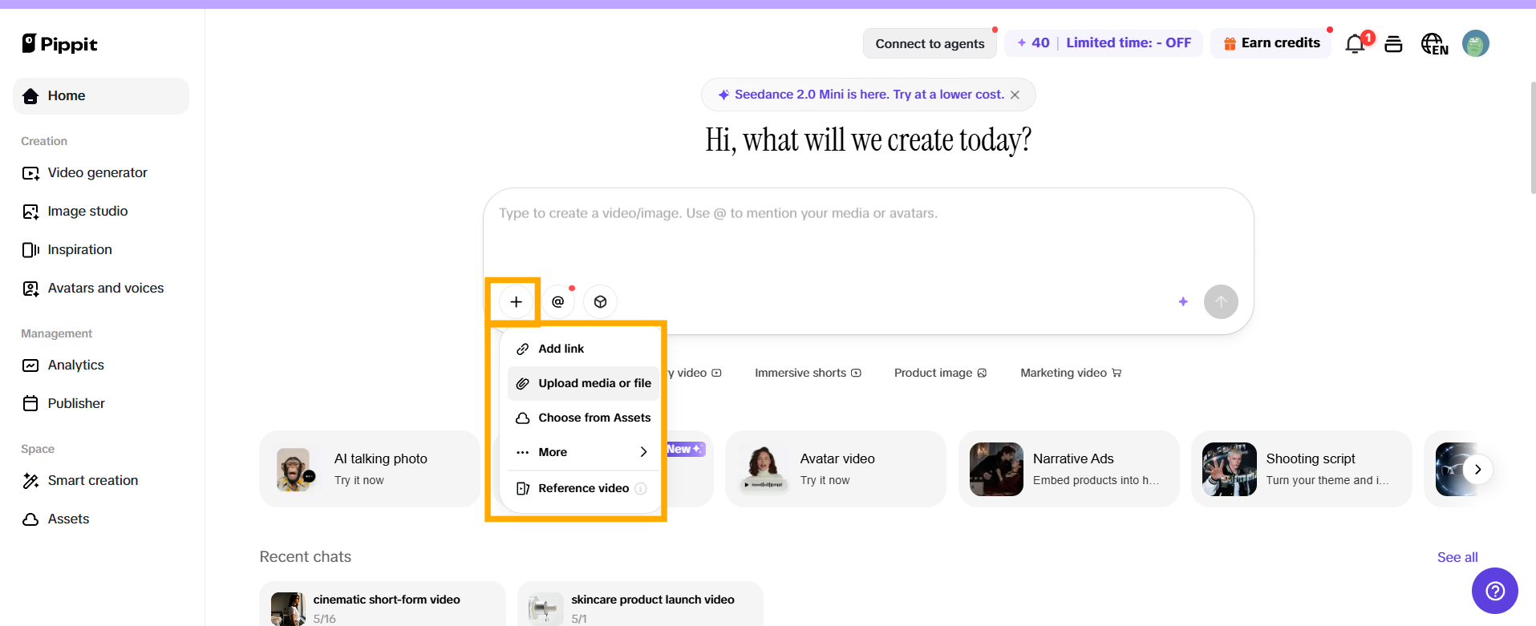Open the help question mark button
The width and height of the screenshot is (1536, 626).
pyautogui.click(x=1495, y=591)
